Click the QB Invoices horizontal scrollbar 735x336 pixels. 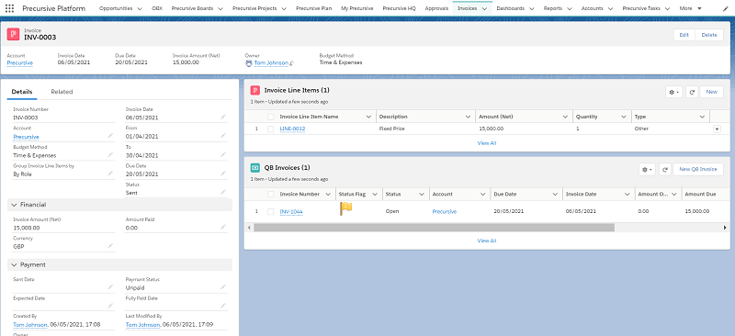point(434,228)
